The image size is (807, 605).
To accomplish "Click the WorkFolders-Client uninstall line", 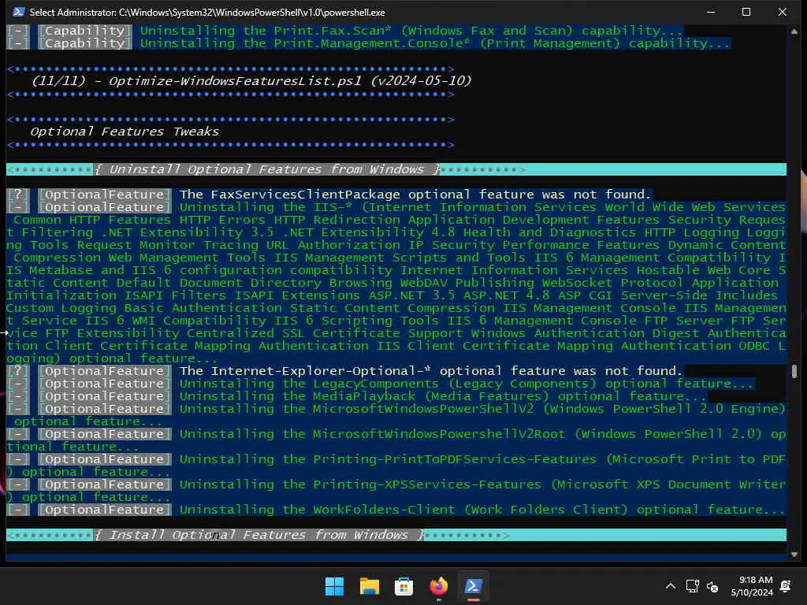I will pos(396,510).
